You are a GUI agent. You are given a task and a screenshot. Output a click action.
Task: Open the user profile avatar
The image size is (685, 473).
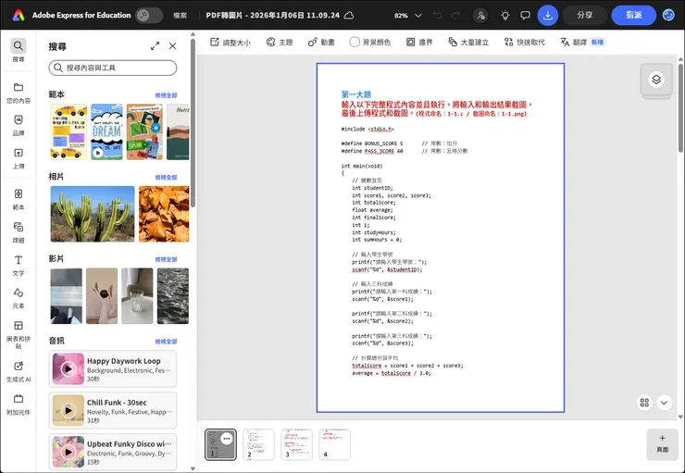point(668,16)
